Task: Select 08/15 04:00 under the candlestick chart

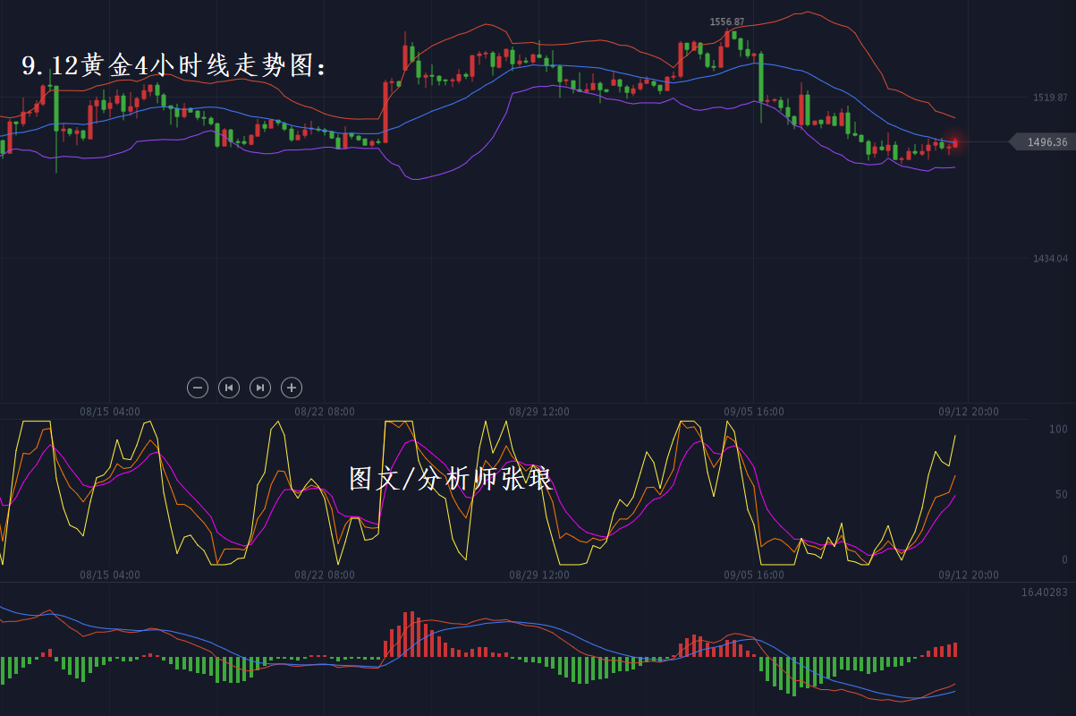Action: [110, 412]
